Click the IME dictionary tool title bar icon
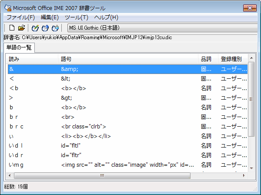This screenshot has width=261, height=195. (7, 7)
